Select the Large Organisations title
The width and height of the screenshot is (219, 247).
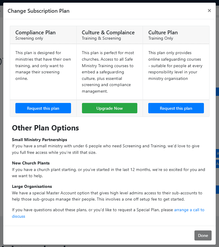point(32,186)
